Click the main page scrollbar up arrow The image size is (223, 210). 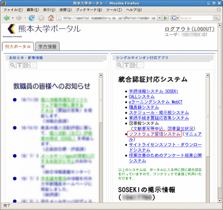pos(220,25)
